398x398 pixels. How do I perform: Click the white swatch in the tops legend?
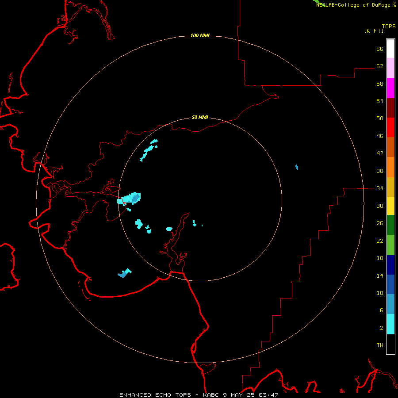(x=390, y=49)
